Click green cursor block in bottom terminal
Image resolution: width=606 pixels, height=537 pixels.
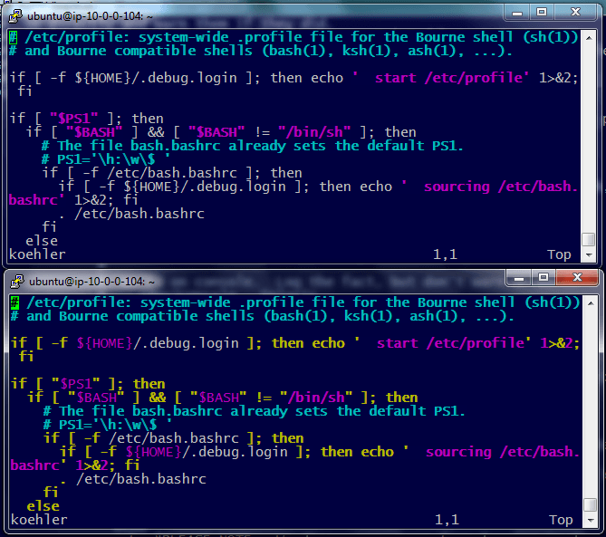(15, 302)
